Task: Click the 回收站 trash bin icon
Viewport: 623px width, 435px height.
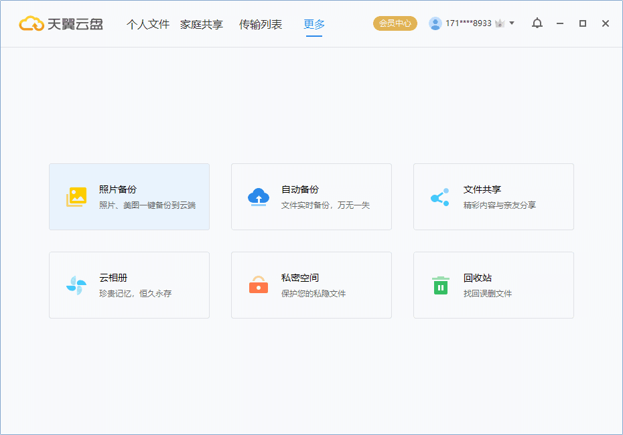Action: [x=440, y=284]
